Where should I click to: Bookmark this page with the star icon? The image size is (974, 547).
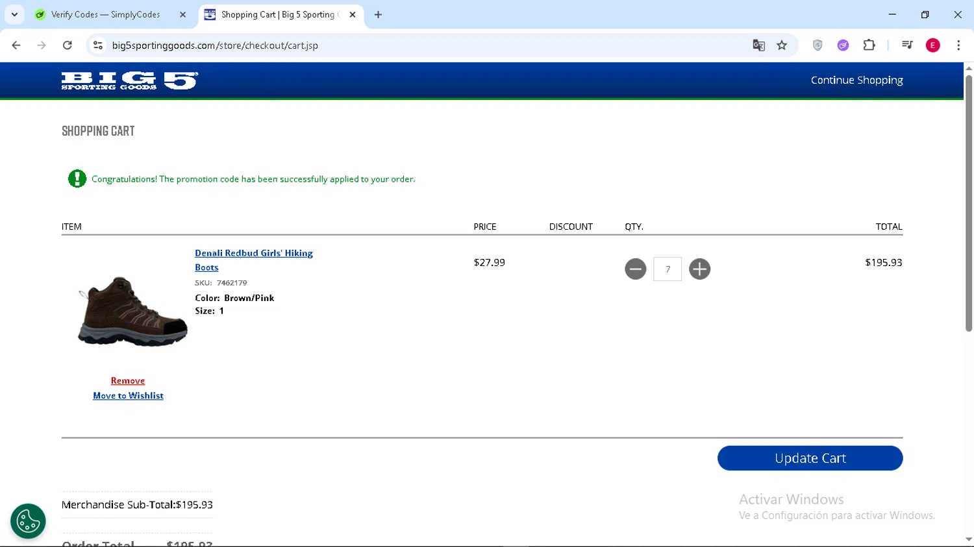tap(782, 45)
